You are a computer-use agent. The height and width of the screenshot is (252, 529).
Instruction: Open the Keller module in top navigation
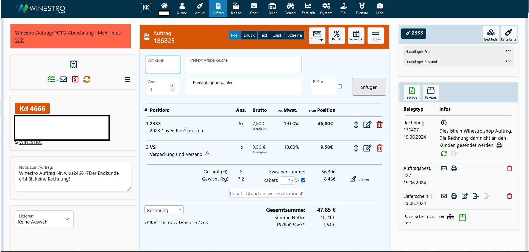pyautogui.click(x=272, y=9)
